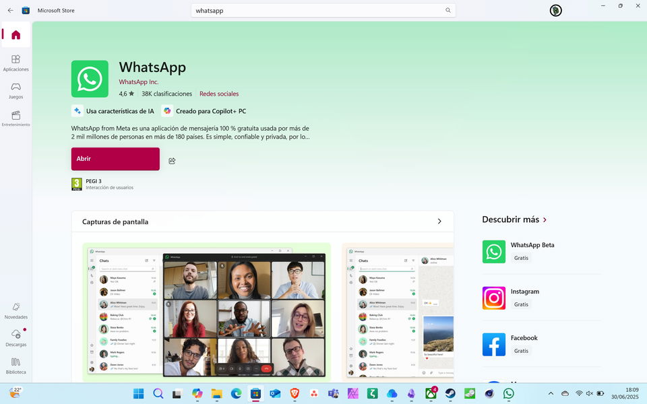Click in the whatsapp search field
Image resolution: width=647 pixels, height=404 pixels.
pos(317,10)
